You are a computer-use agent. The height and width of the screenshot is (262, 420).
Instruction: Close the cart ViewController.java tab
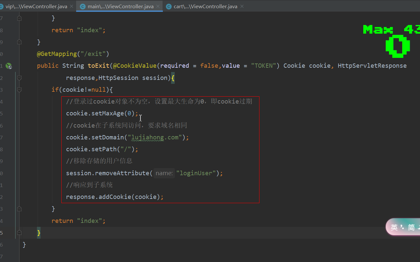click(242, 6)
